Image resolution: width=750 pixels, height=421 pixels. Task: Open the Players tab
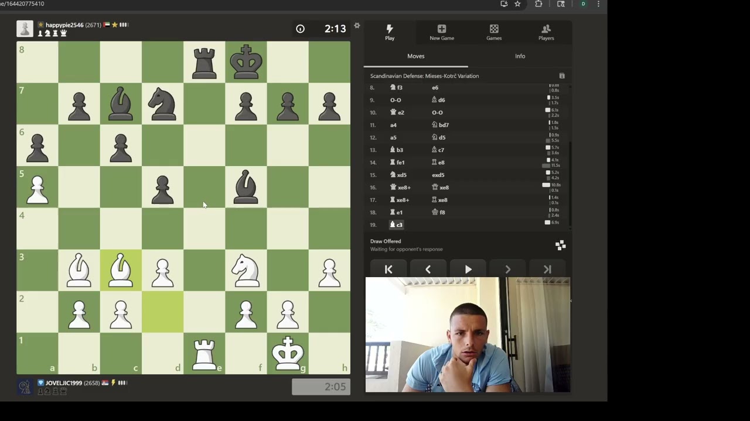pyautogui.click(x=546, y=32)
